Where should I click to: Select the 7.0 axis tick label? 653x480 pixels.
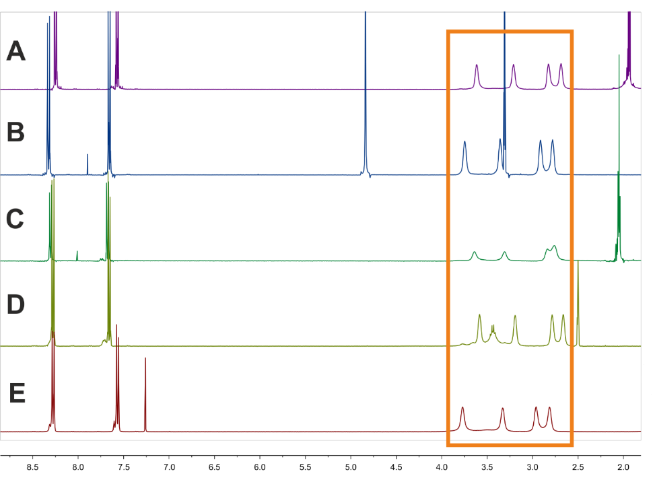click(169, 465)
